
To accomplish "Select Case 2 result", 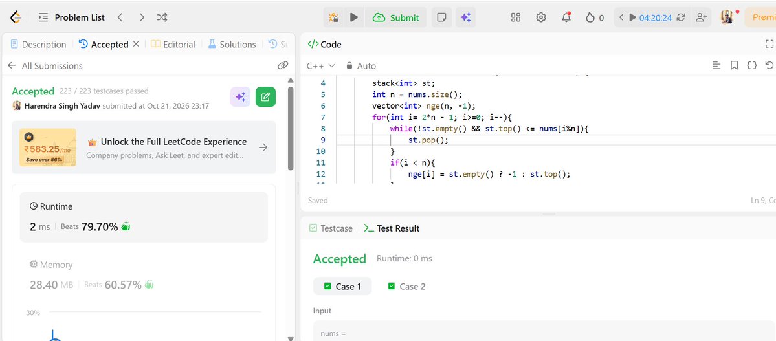I will pos(407,286).
